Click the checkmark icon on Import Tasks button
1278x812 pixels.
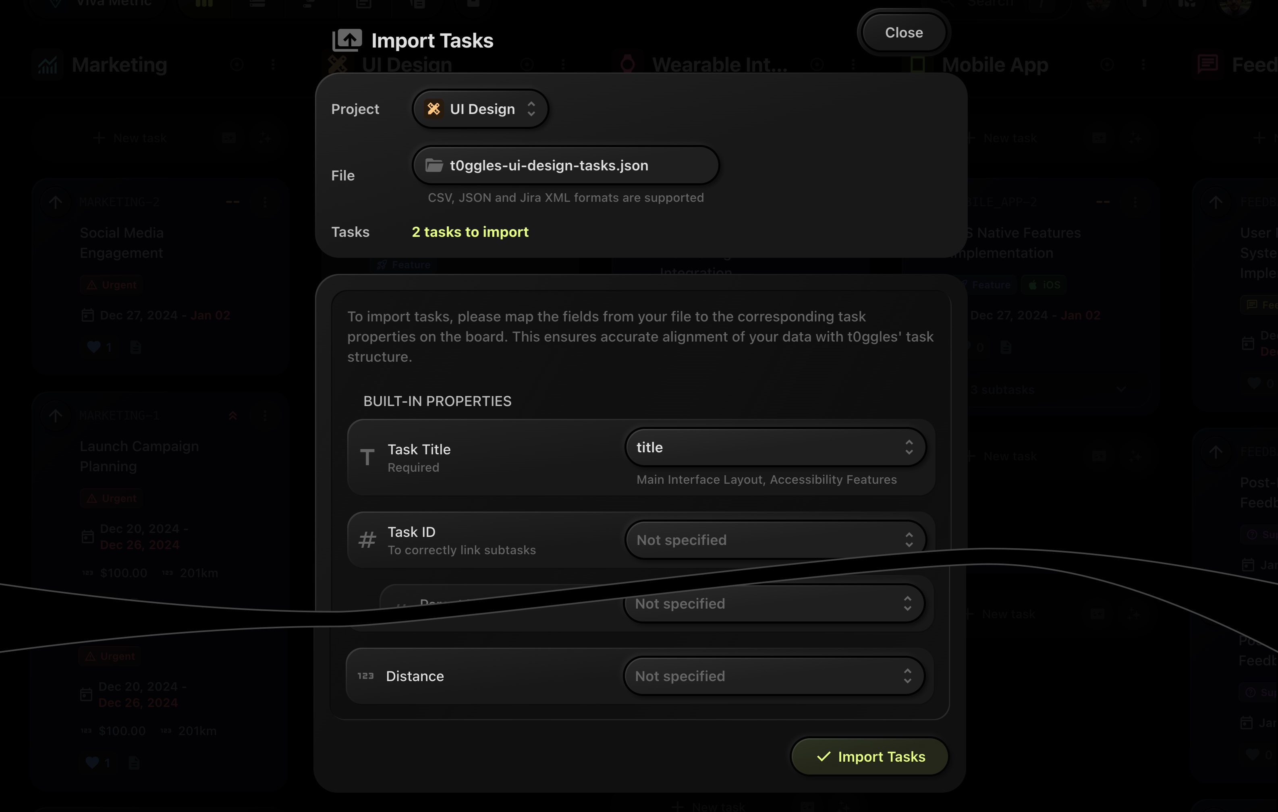click(823, 757)
